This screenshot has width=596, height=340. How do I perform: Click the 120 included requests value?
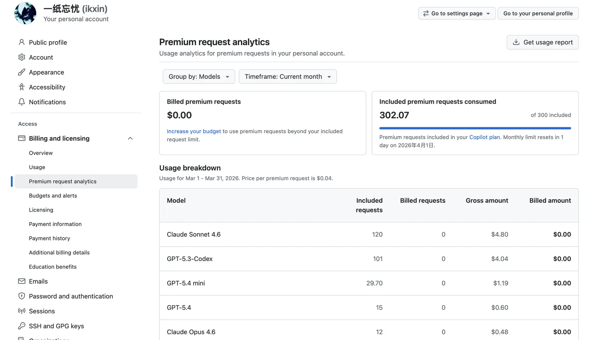click(x=377, y=235)
